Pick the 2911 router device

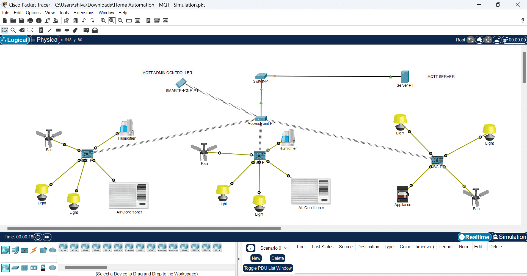point(107,247)
